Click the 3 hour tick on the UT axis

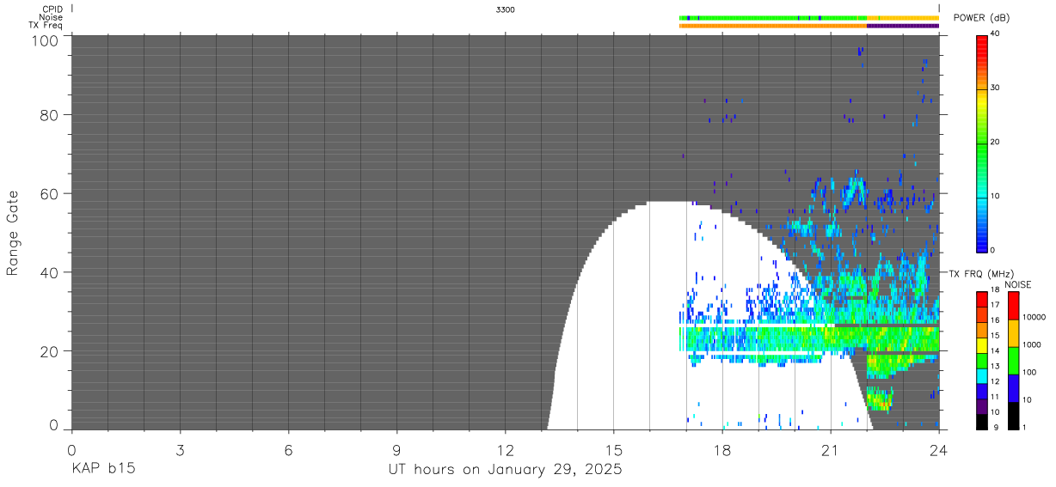point(180,450)
